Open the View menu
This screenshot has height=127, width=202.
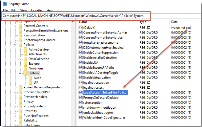23,10
